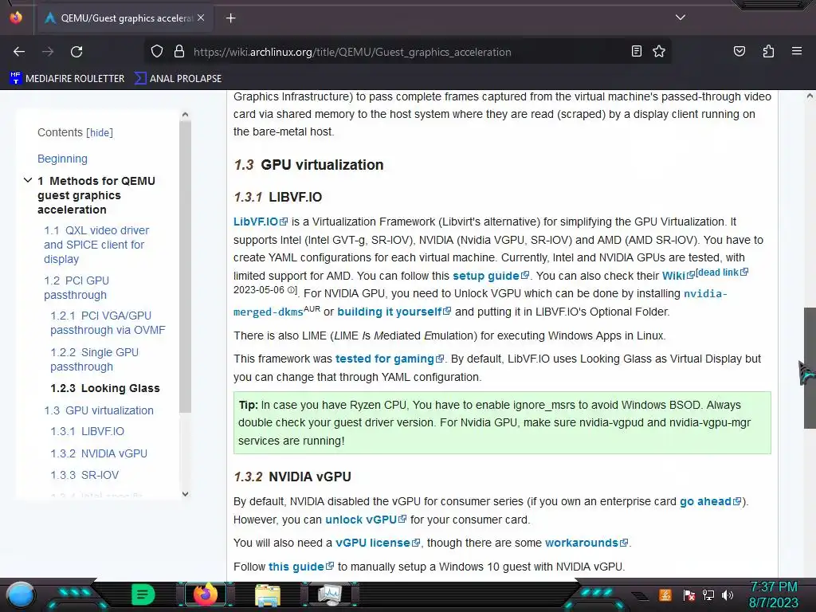The image size is (816, 612).
Task: Open the workarounds link
Action: pyautogui.click(x=586, y=543)
